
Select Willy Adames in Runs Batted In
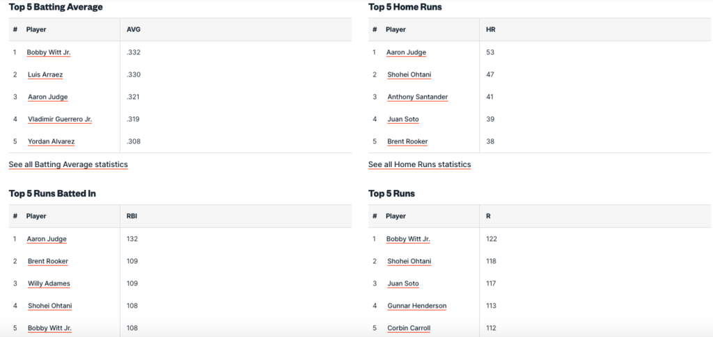(48, 283)
